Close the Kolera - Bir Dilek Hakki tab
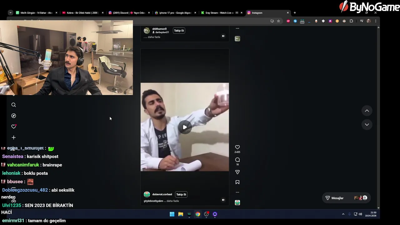Viewport: 400px width, 225px height. [x=102, y=13]
